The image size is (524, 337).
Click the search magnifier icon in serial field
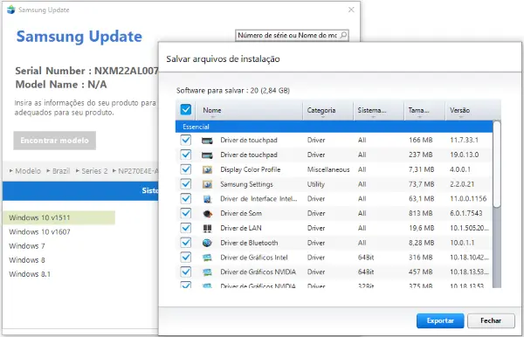tap(343, 35)
